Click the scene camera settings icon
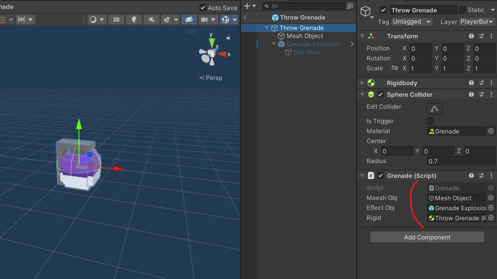Screen dimensions: 497x279 point(204,20)
